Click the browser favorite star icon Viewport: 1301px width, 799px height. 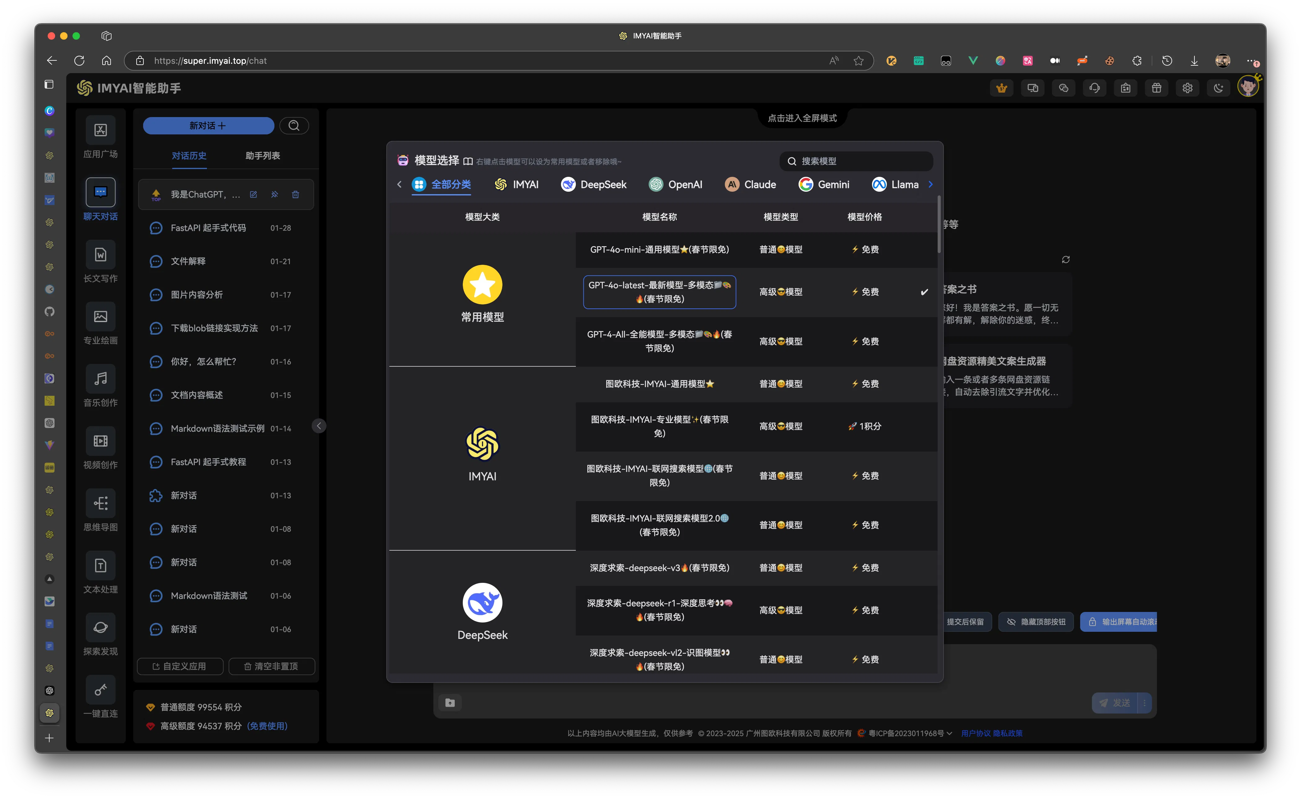859,61
